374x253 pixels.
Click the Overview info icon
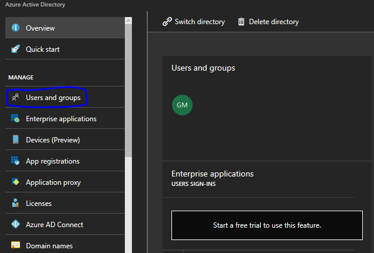point(16,28)
